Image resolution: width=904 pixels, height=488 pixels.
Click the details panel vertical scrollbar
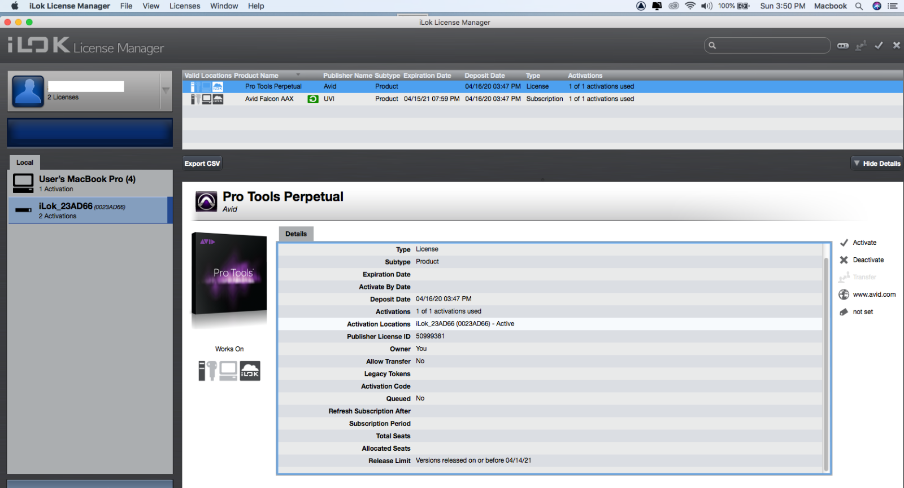826,364
